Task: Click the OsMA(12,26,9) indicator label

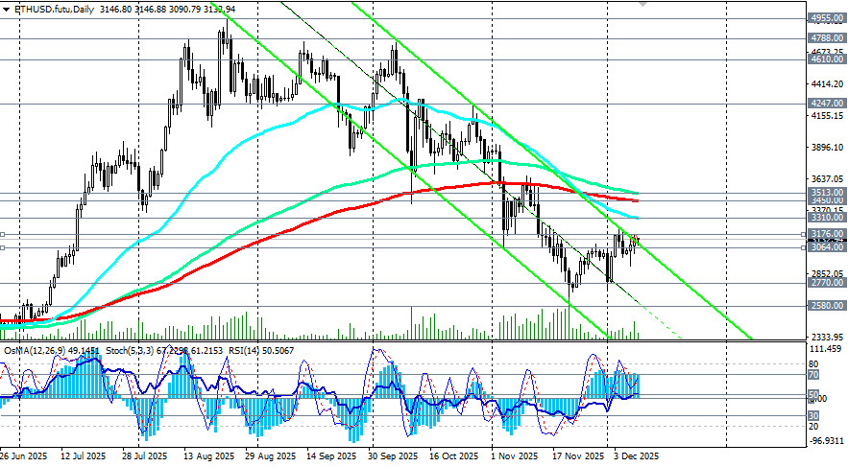Action: [x=35, y=351]
